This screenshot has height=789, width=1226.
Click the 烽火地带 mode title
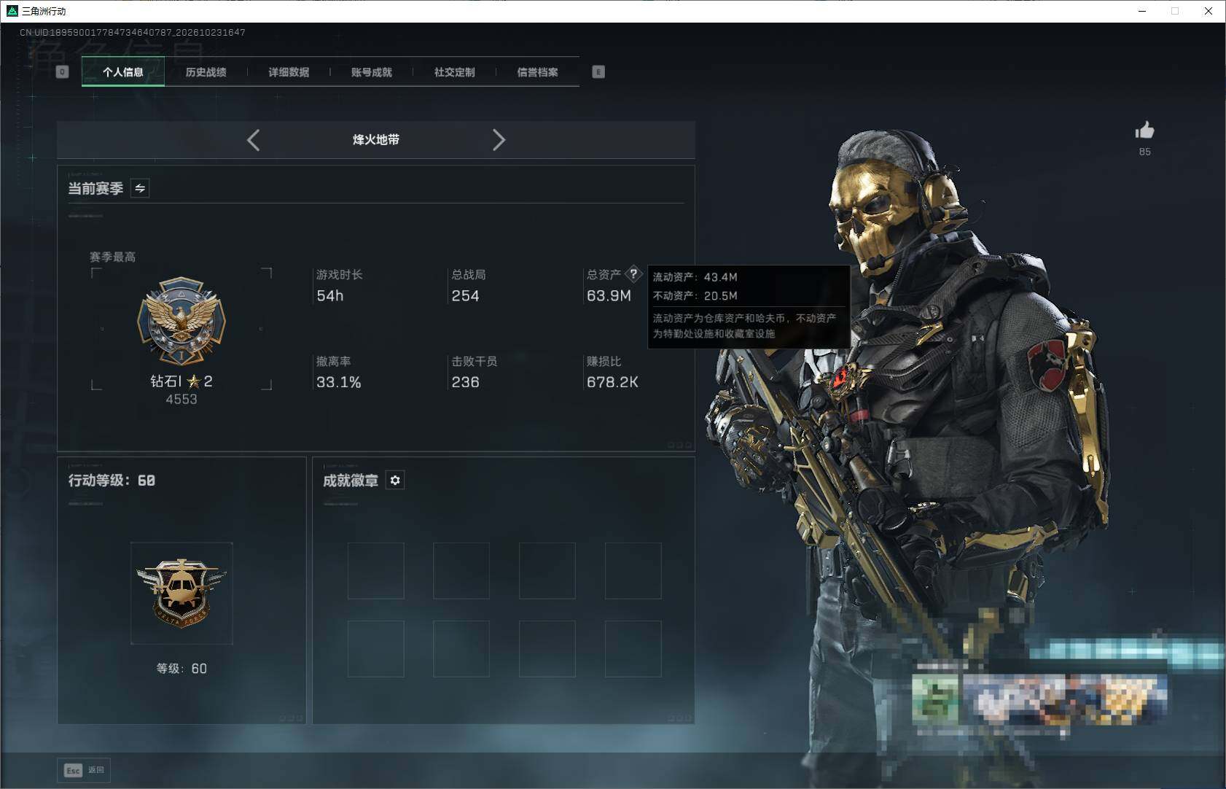point(376,140)
